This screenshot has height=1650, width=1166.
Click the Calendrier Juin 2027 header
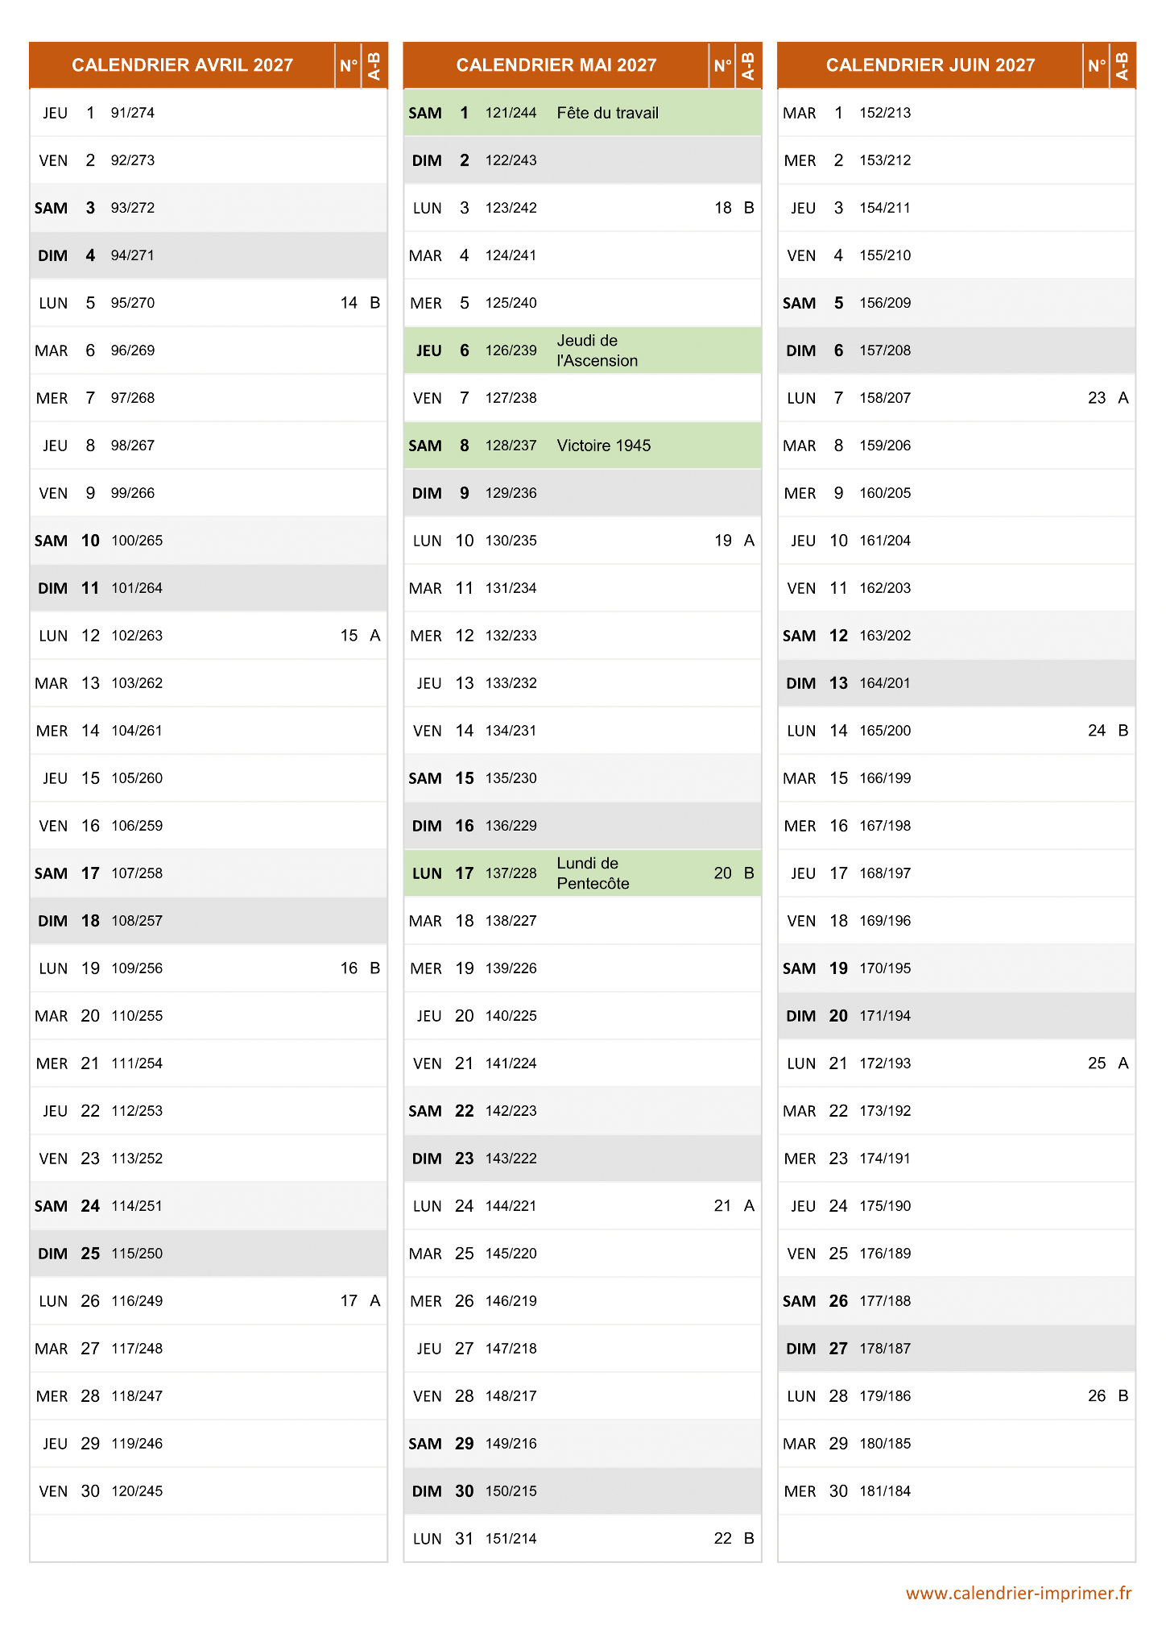[930, 65]
